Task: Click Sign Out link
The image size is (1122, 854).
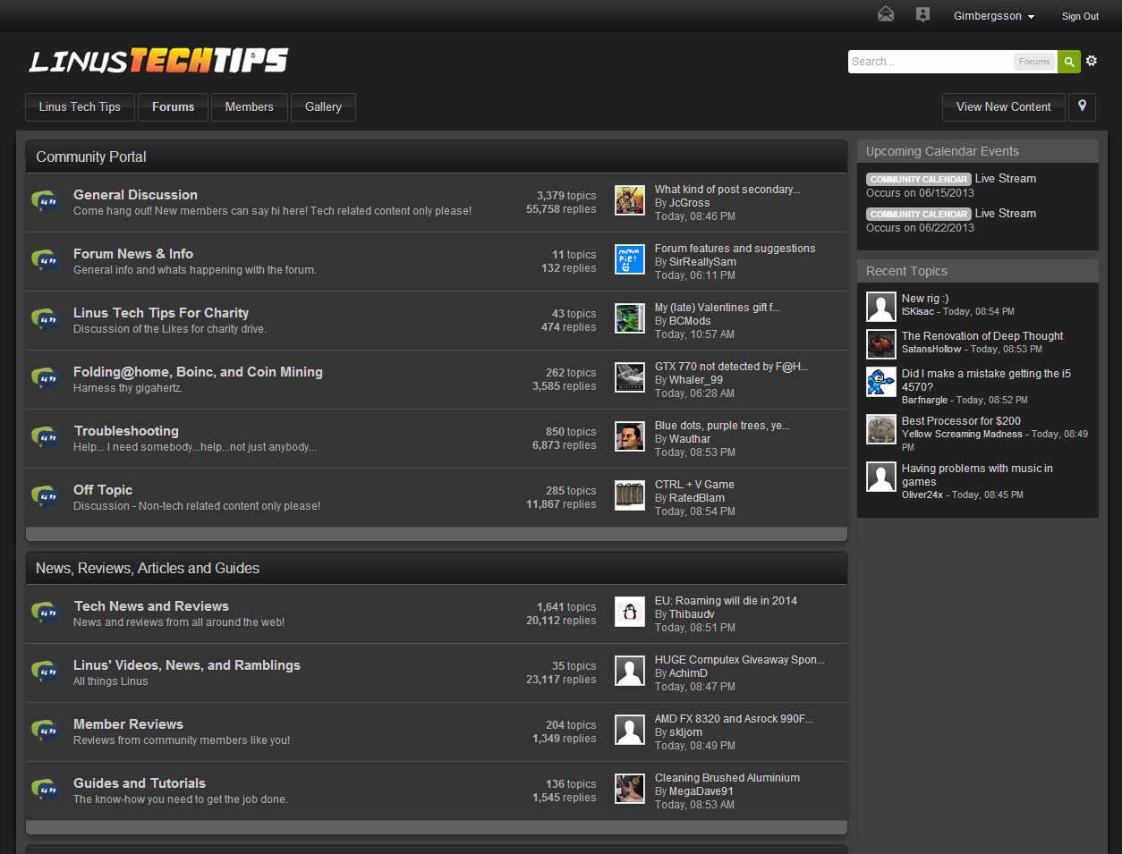Action: 1080,16
